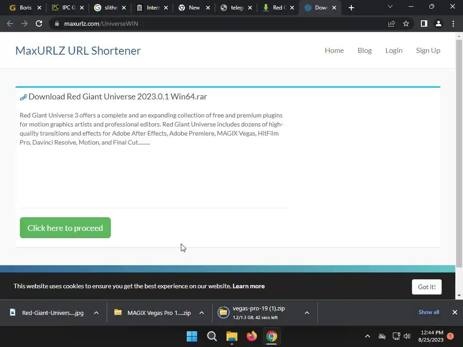463x347 pixels.
Task: Launch Firefox from the taskbar
Action: 251,336
